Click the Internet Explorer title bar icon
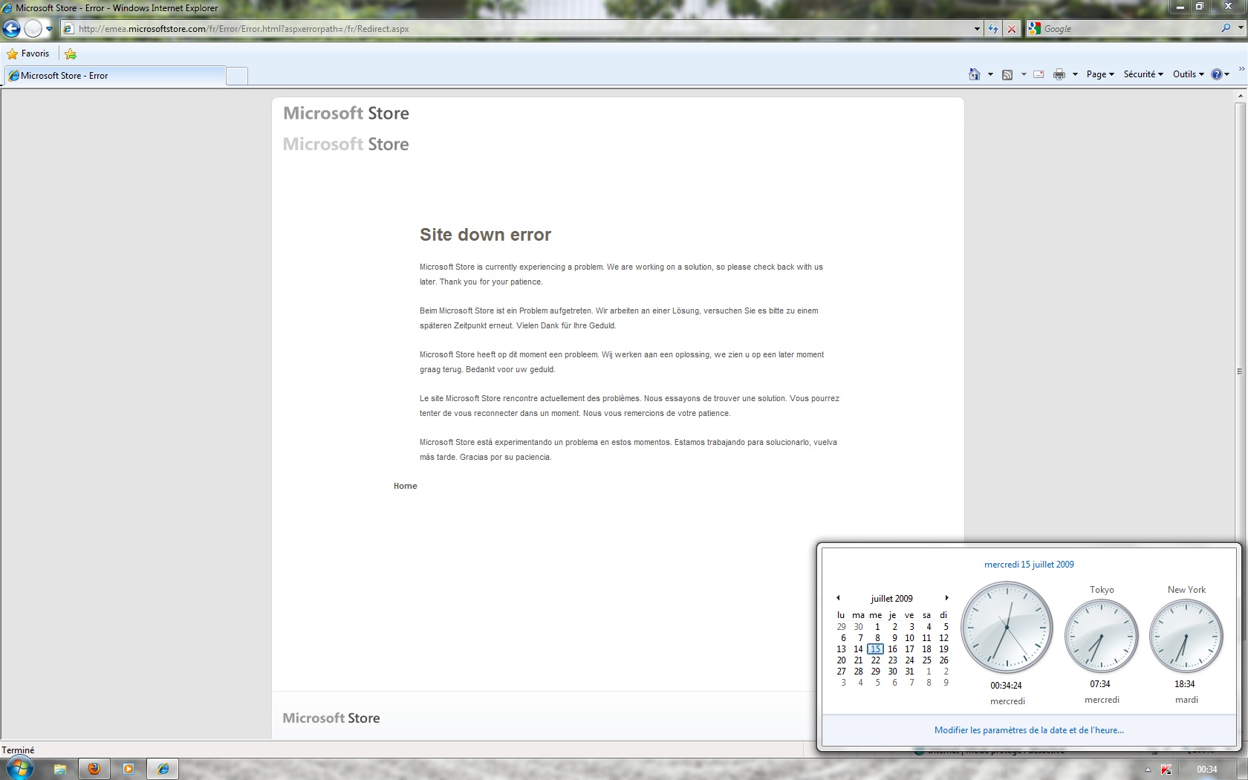This screenshot has width=1248, height=780. 7,8
